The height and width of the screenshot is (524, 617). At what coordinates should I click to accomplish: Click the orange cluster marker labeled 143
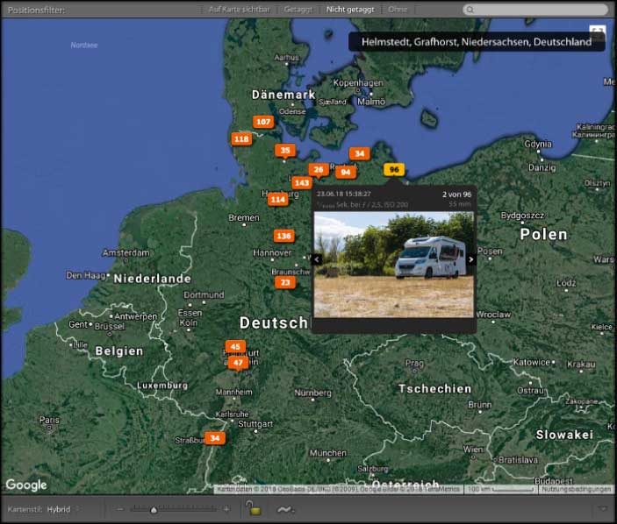tap(302, 182)
